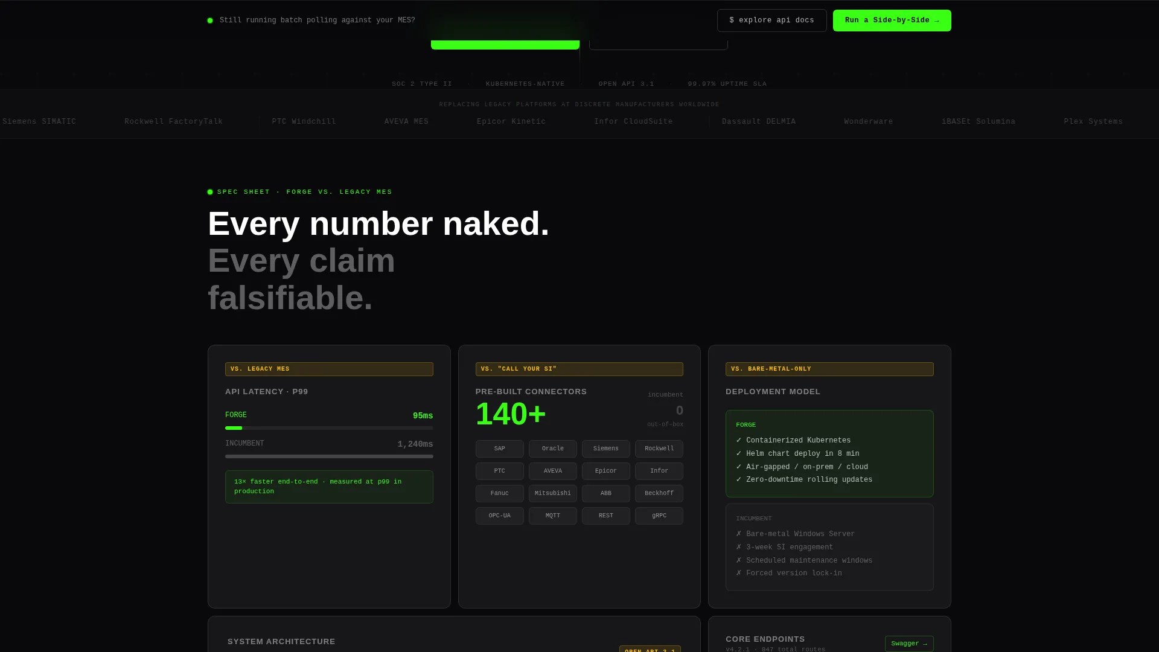Image resolution: width=1159 pixels, height=652 pixels.
Task: Click the MQTT protocol chip
Action: (x=552, y=516)
